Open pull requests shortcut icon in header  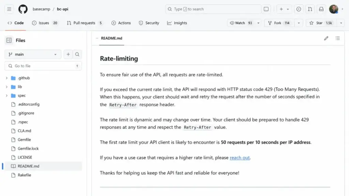310,9
